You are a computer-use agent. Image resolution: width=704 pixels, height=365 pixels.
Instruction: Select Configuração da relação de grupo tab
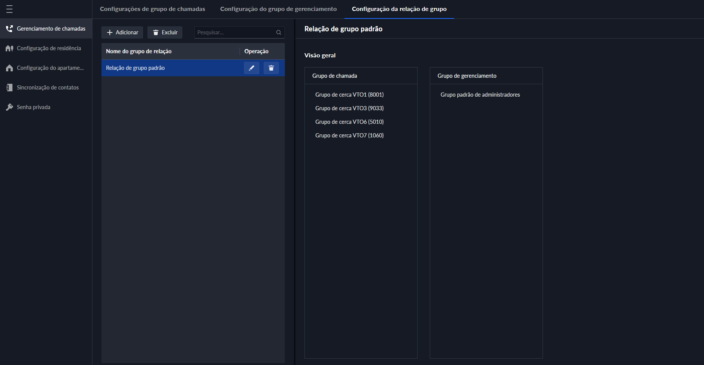(399, 9)
